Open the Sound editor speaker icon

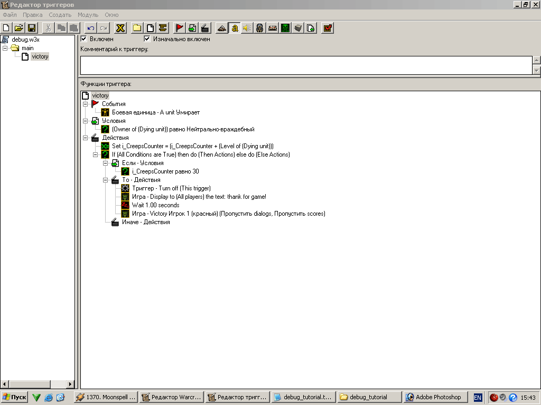[247, 28]
